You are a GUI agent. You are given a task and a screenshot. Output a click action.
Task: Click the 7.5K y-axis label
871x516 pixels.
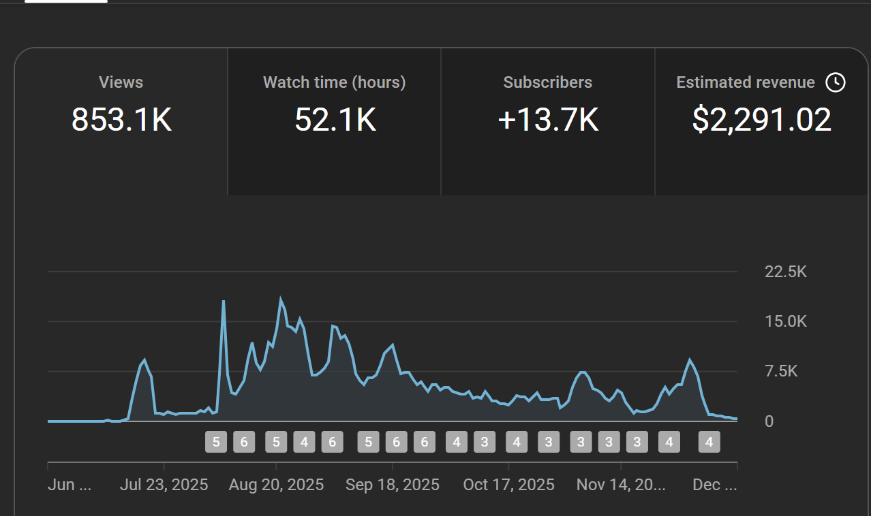point(781,371)
